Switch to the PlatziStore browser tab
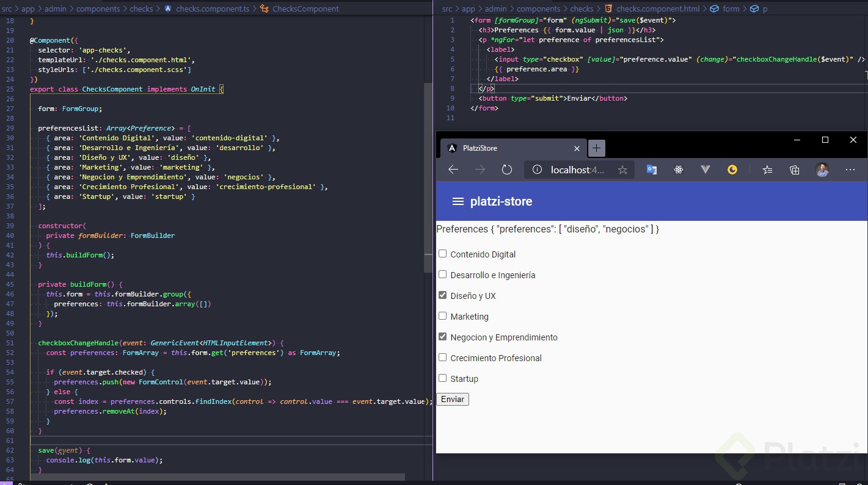The image size is (868, 485). [x=507, y=148]
